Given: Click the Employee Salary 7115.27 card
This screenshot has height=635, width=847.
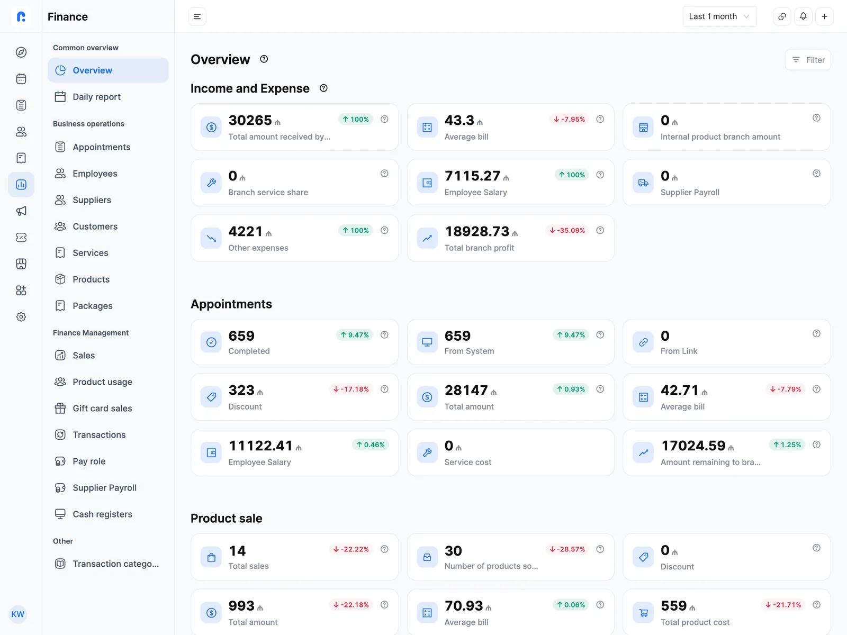Looking at the screenshot, I should (x=510, y=183).
